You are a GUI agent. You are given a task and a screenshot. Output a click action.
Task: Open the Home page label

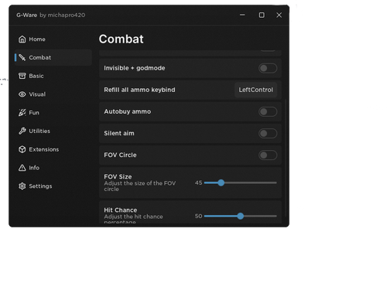pyautogui.click(x=37, y=39)
